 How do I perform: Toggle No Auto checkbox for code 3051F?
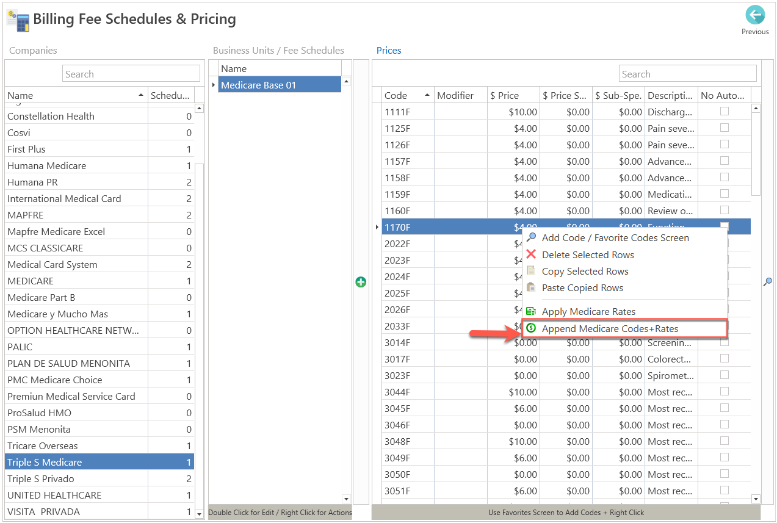pos(725,491)
